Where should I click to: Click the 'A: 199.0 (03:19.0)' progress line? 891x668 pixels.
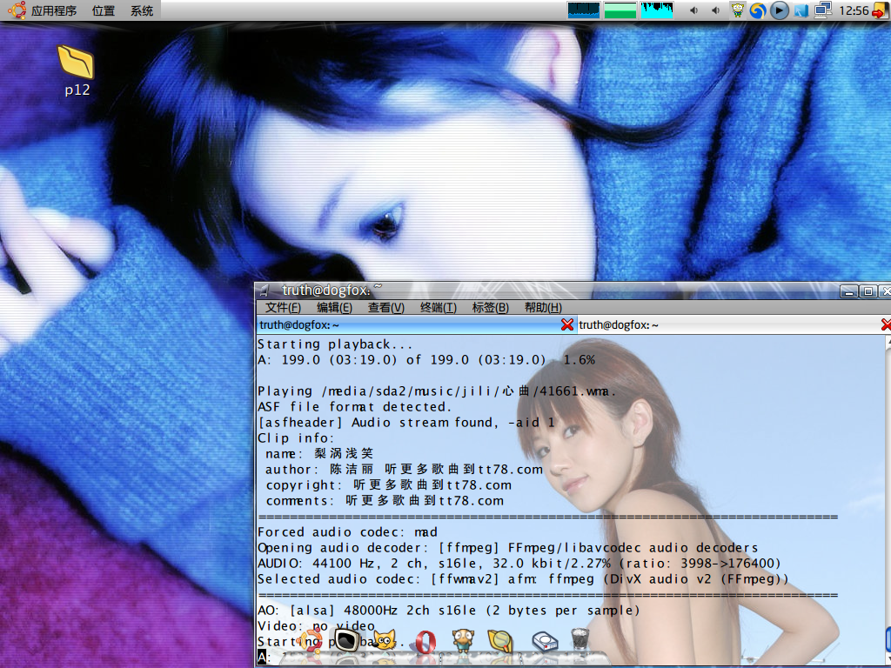pyautogui.click(x=426, y=360)
